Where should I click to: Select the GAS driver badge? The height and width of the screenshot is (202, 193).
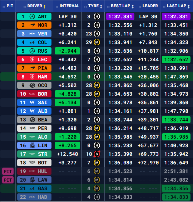pyautogui.click(x=34, y=188)
